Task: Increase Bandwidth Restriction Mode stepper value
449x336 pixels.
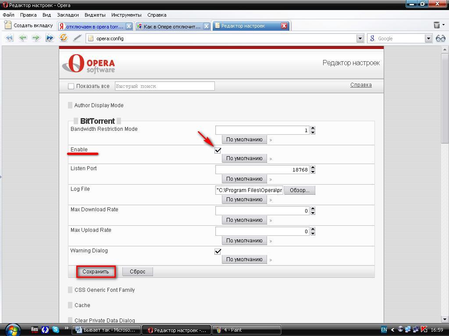Action: click(x=313, y=128)
